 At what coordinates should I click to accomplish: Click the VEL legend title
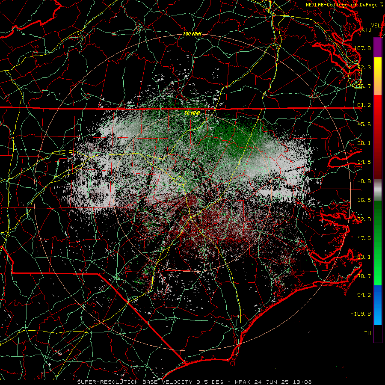click(376, 26)
